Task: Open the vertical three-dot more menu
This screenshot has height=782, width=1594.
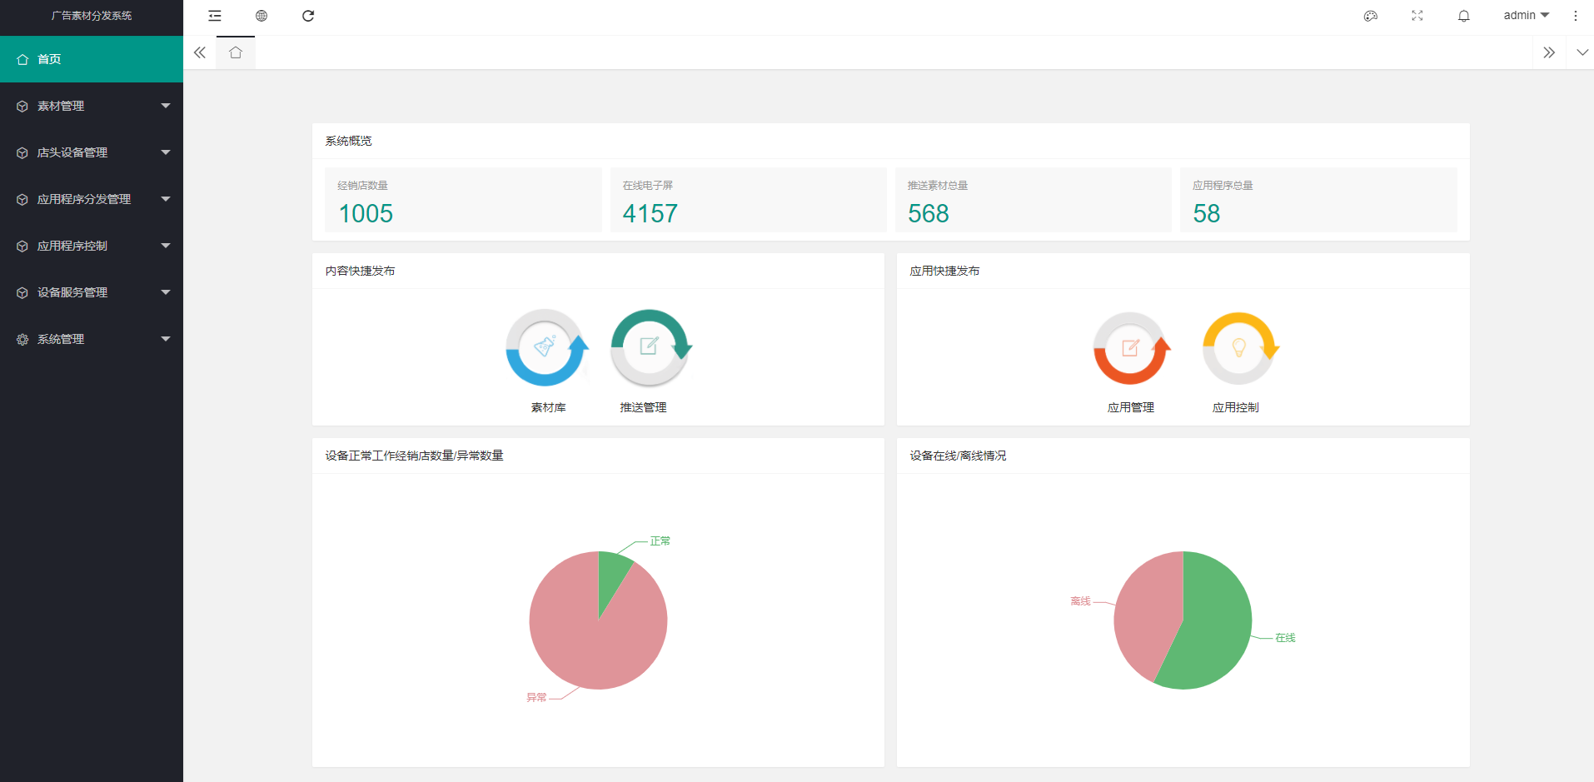Action: 1576,16
